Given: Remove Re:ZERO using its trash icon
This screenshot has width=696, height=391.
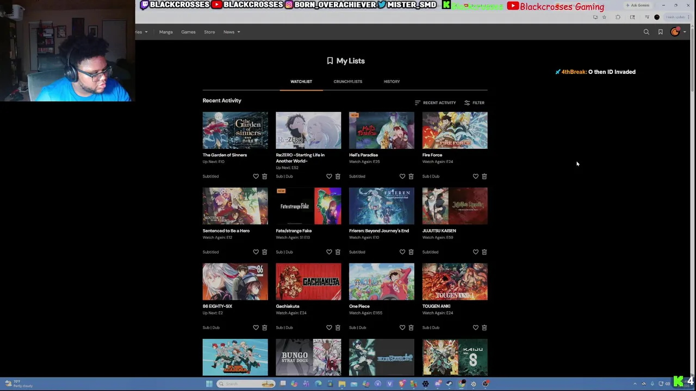Looking at the screenshot, I should coord(338,176).
